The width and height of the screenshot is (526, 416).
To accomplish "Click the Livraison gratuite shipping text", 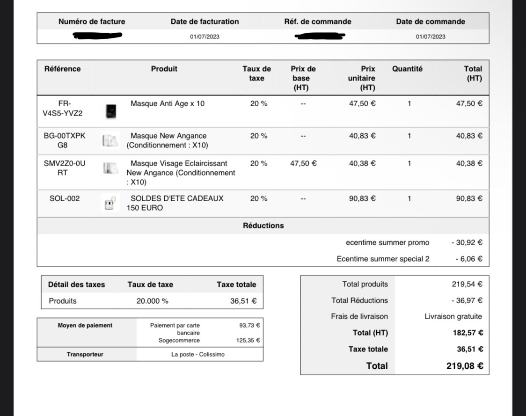I will [453, 316].
